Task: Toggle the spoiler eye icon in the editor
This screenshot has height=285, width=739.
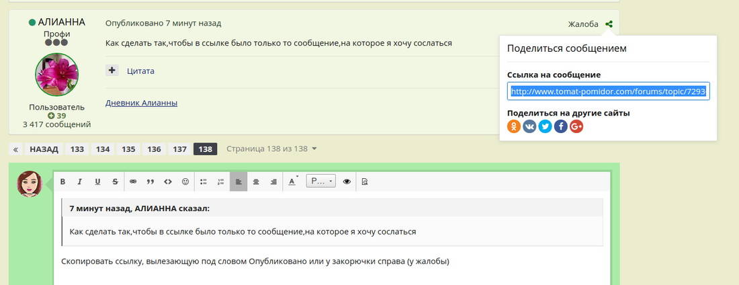Action: pos(347,181)
